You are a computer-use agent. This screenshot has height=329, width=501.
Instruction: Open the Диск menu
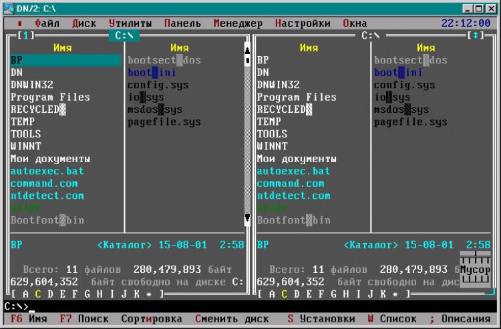point(84,23)
